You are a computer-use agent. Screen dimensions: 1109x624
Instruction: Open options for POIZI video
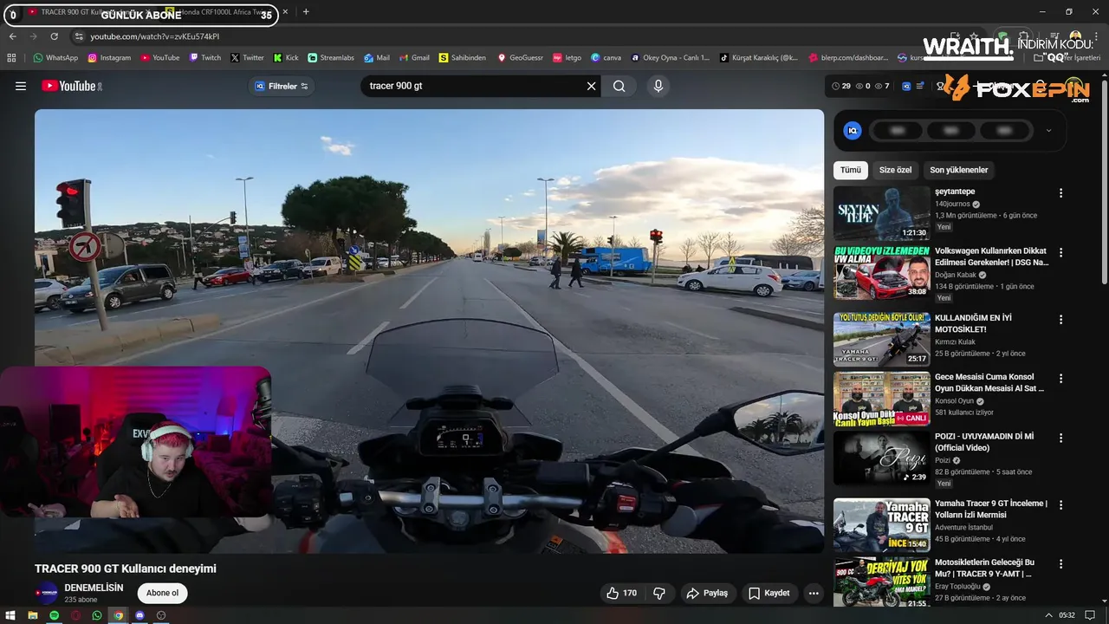(1060, 438)
